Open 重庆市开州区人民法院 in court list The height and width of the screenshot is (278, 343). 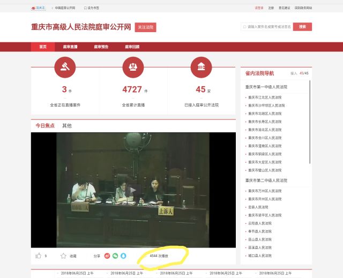point(265,199)
